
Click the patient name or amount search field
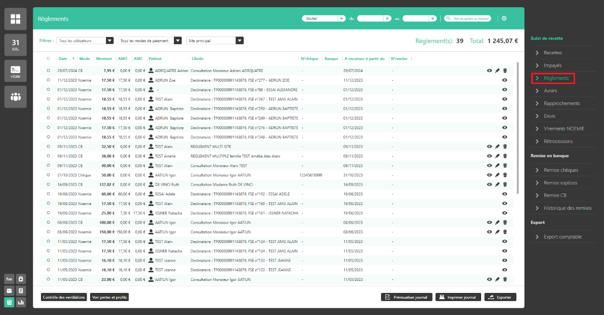(468, 18)
